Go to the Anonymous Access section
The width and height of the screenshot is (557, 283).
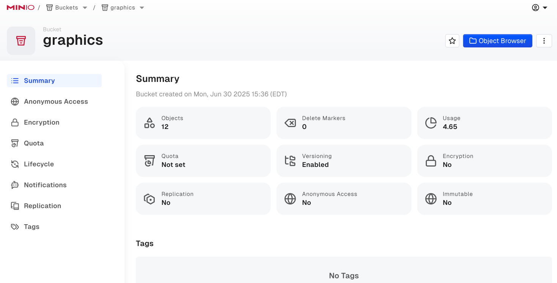pos(56,102)
